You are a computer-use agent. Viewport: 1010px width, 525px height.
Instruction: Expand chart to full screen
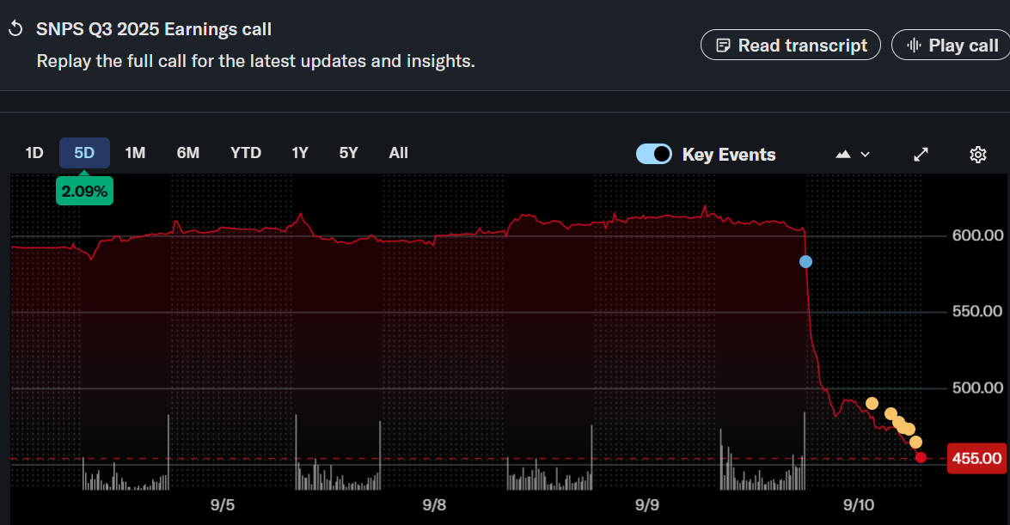coord(921,154)
